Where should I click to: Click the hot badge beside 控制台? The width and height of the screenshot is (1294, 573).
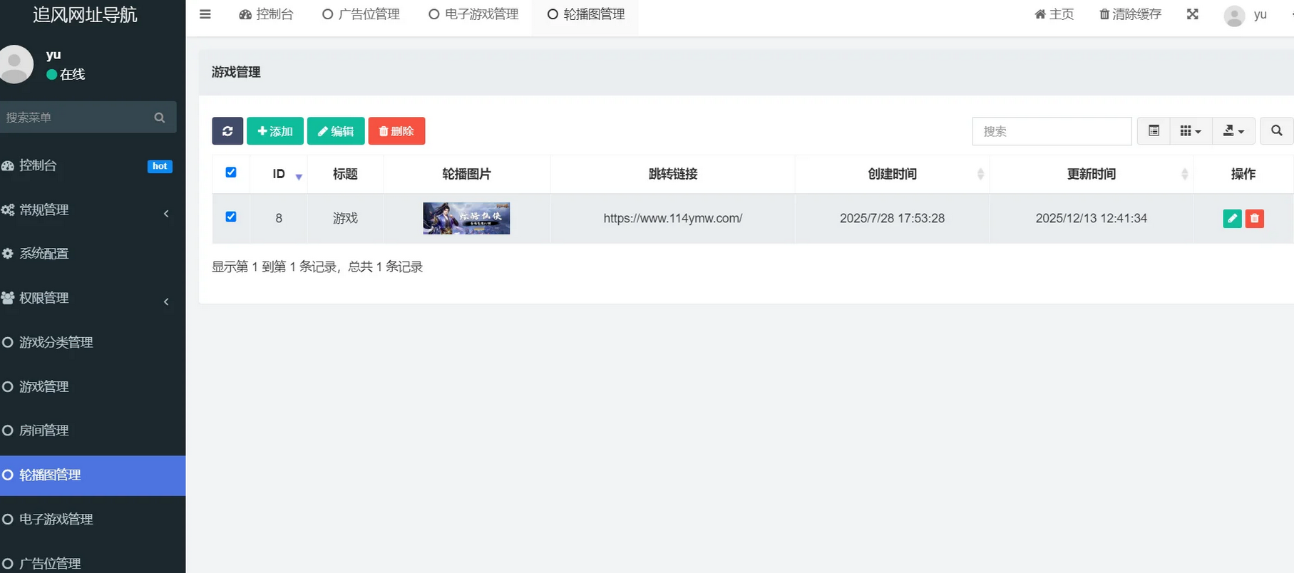pyautogui.click(x=160, y=166)
